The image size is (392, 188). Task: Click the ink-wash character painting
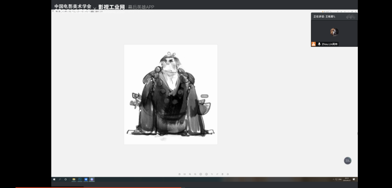pos(171,95)
